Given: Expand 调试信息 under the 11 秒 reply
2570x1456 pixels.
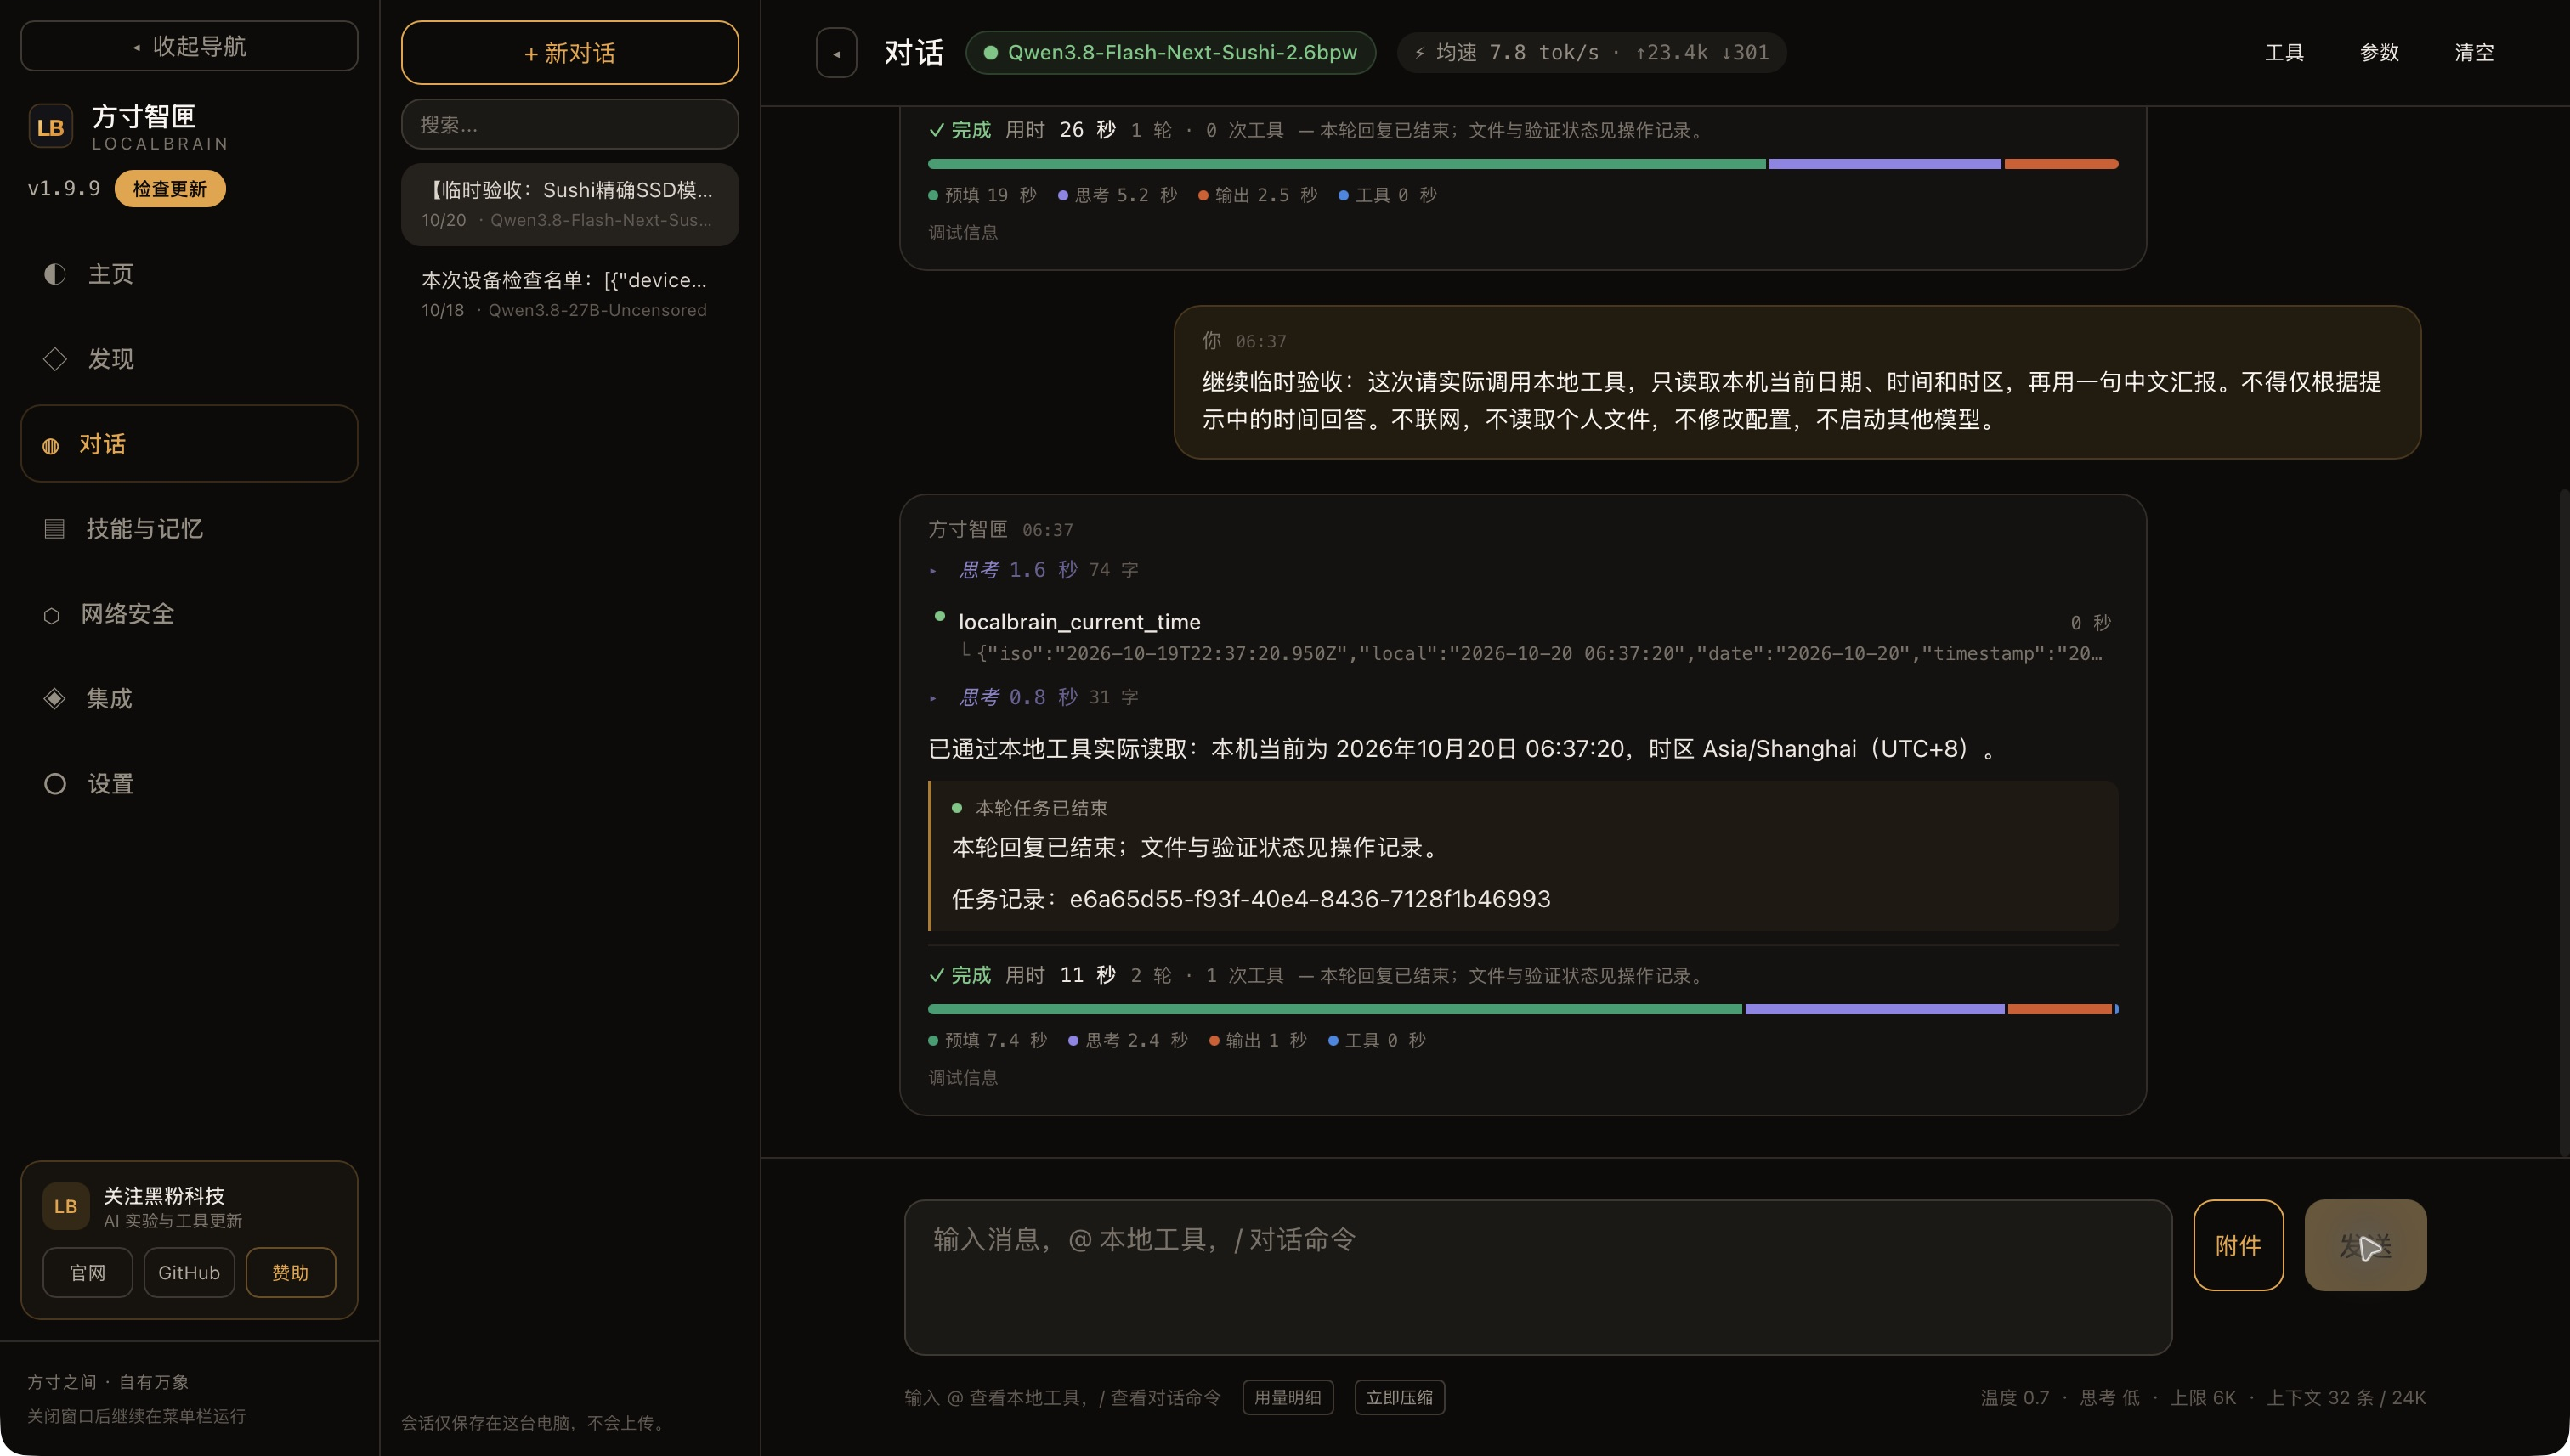Looking at the screenshot, I should [962, 1078].
